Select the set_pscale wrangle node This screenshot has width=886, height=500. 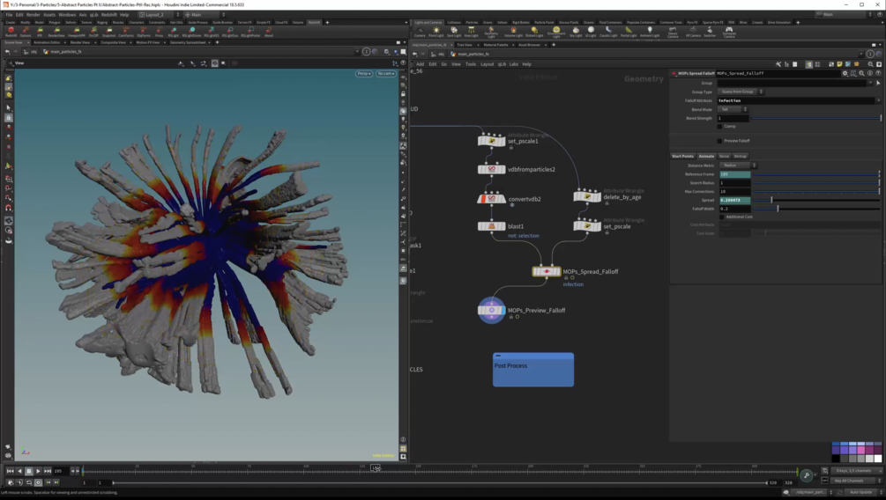coord(587,225)
